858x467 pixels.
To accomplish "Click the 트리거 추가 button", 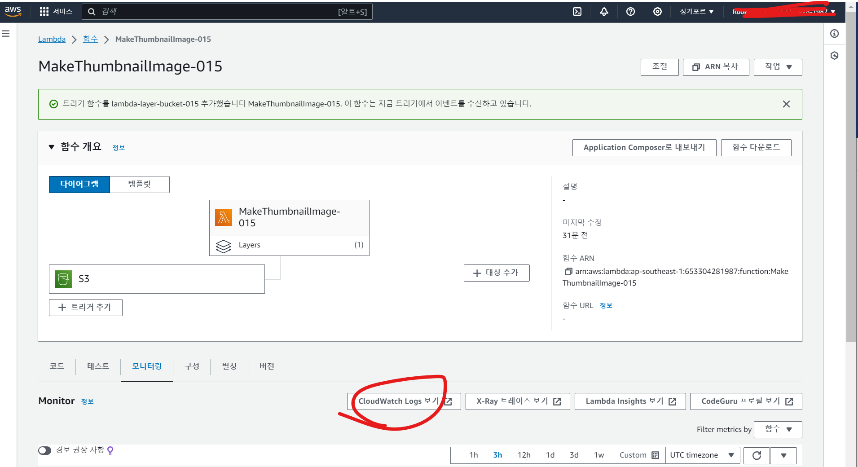I will 86,308.
